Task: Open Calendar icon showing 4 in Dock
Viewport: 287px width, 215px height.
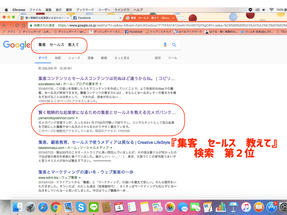Action: click(119, 207)
